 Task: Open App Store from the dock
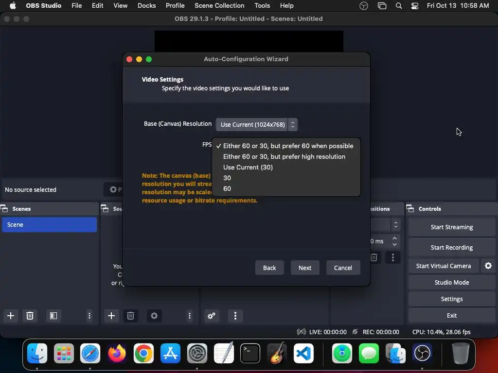pos(171,353)
